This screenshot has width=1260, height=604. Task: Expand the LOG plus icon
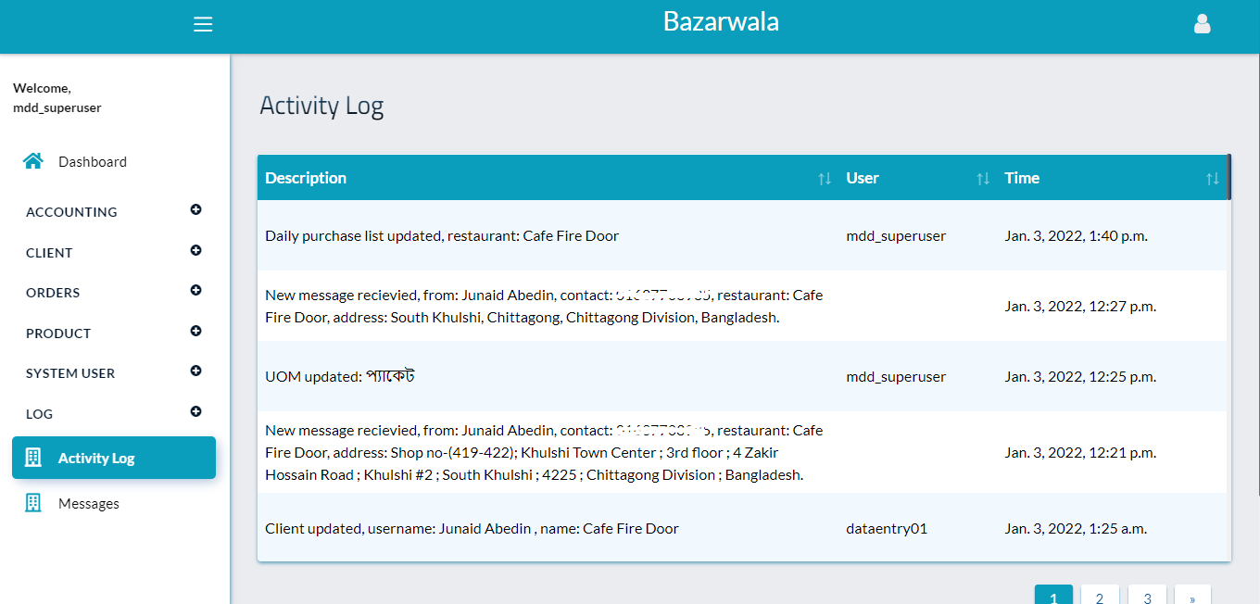pyautogui.click(x=195, y=412)
